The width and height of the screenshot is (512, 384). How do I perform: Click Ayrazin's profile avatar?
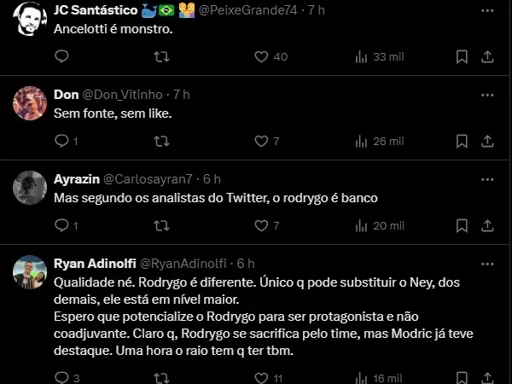(30, 188)
